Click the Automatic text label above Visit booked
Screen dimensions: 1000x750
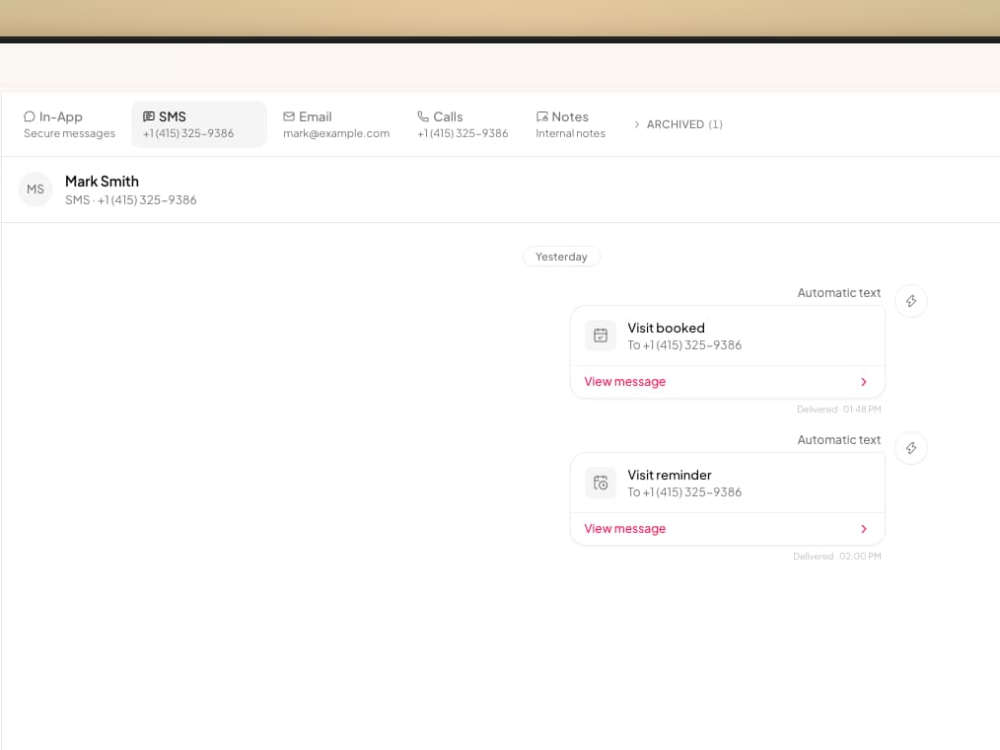pyautogui.click(x=838, y=293)
